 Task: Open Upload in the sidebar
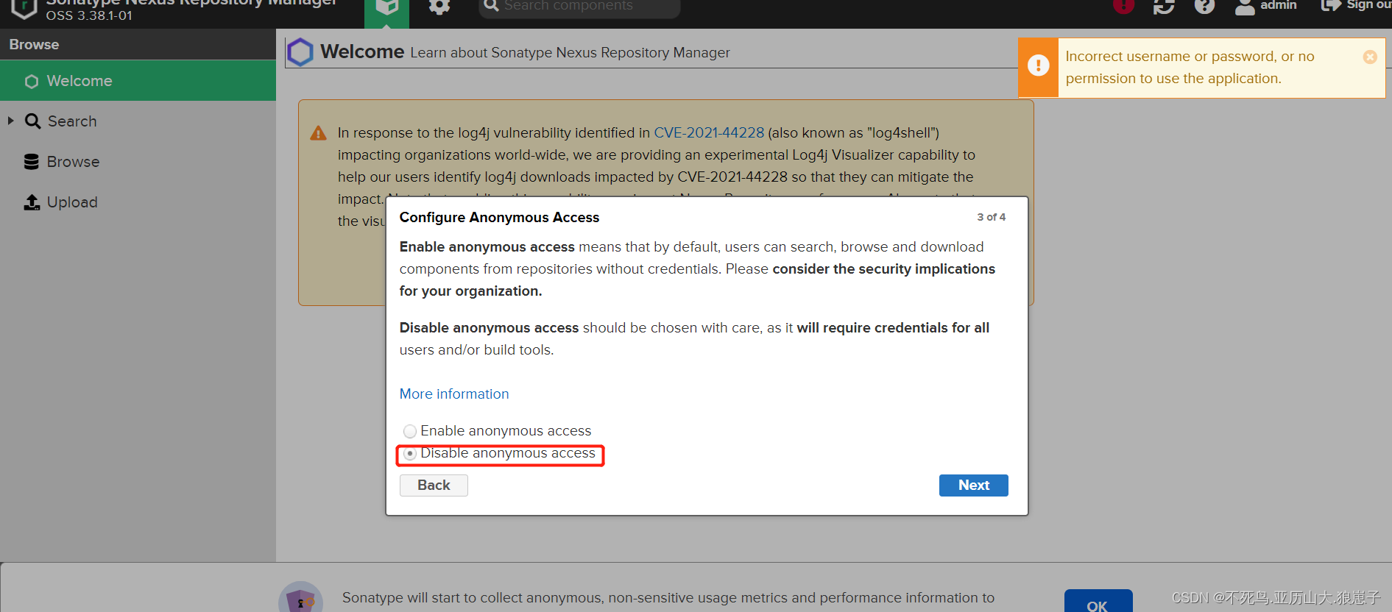(x=72, y=202)
